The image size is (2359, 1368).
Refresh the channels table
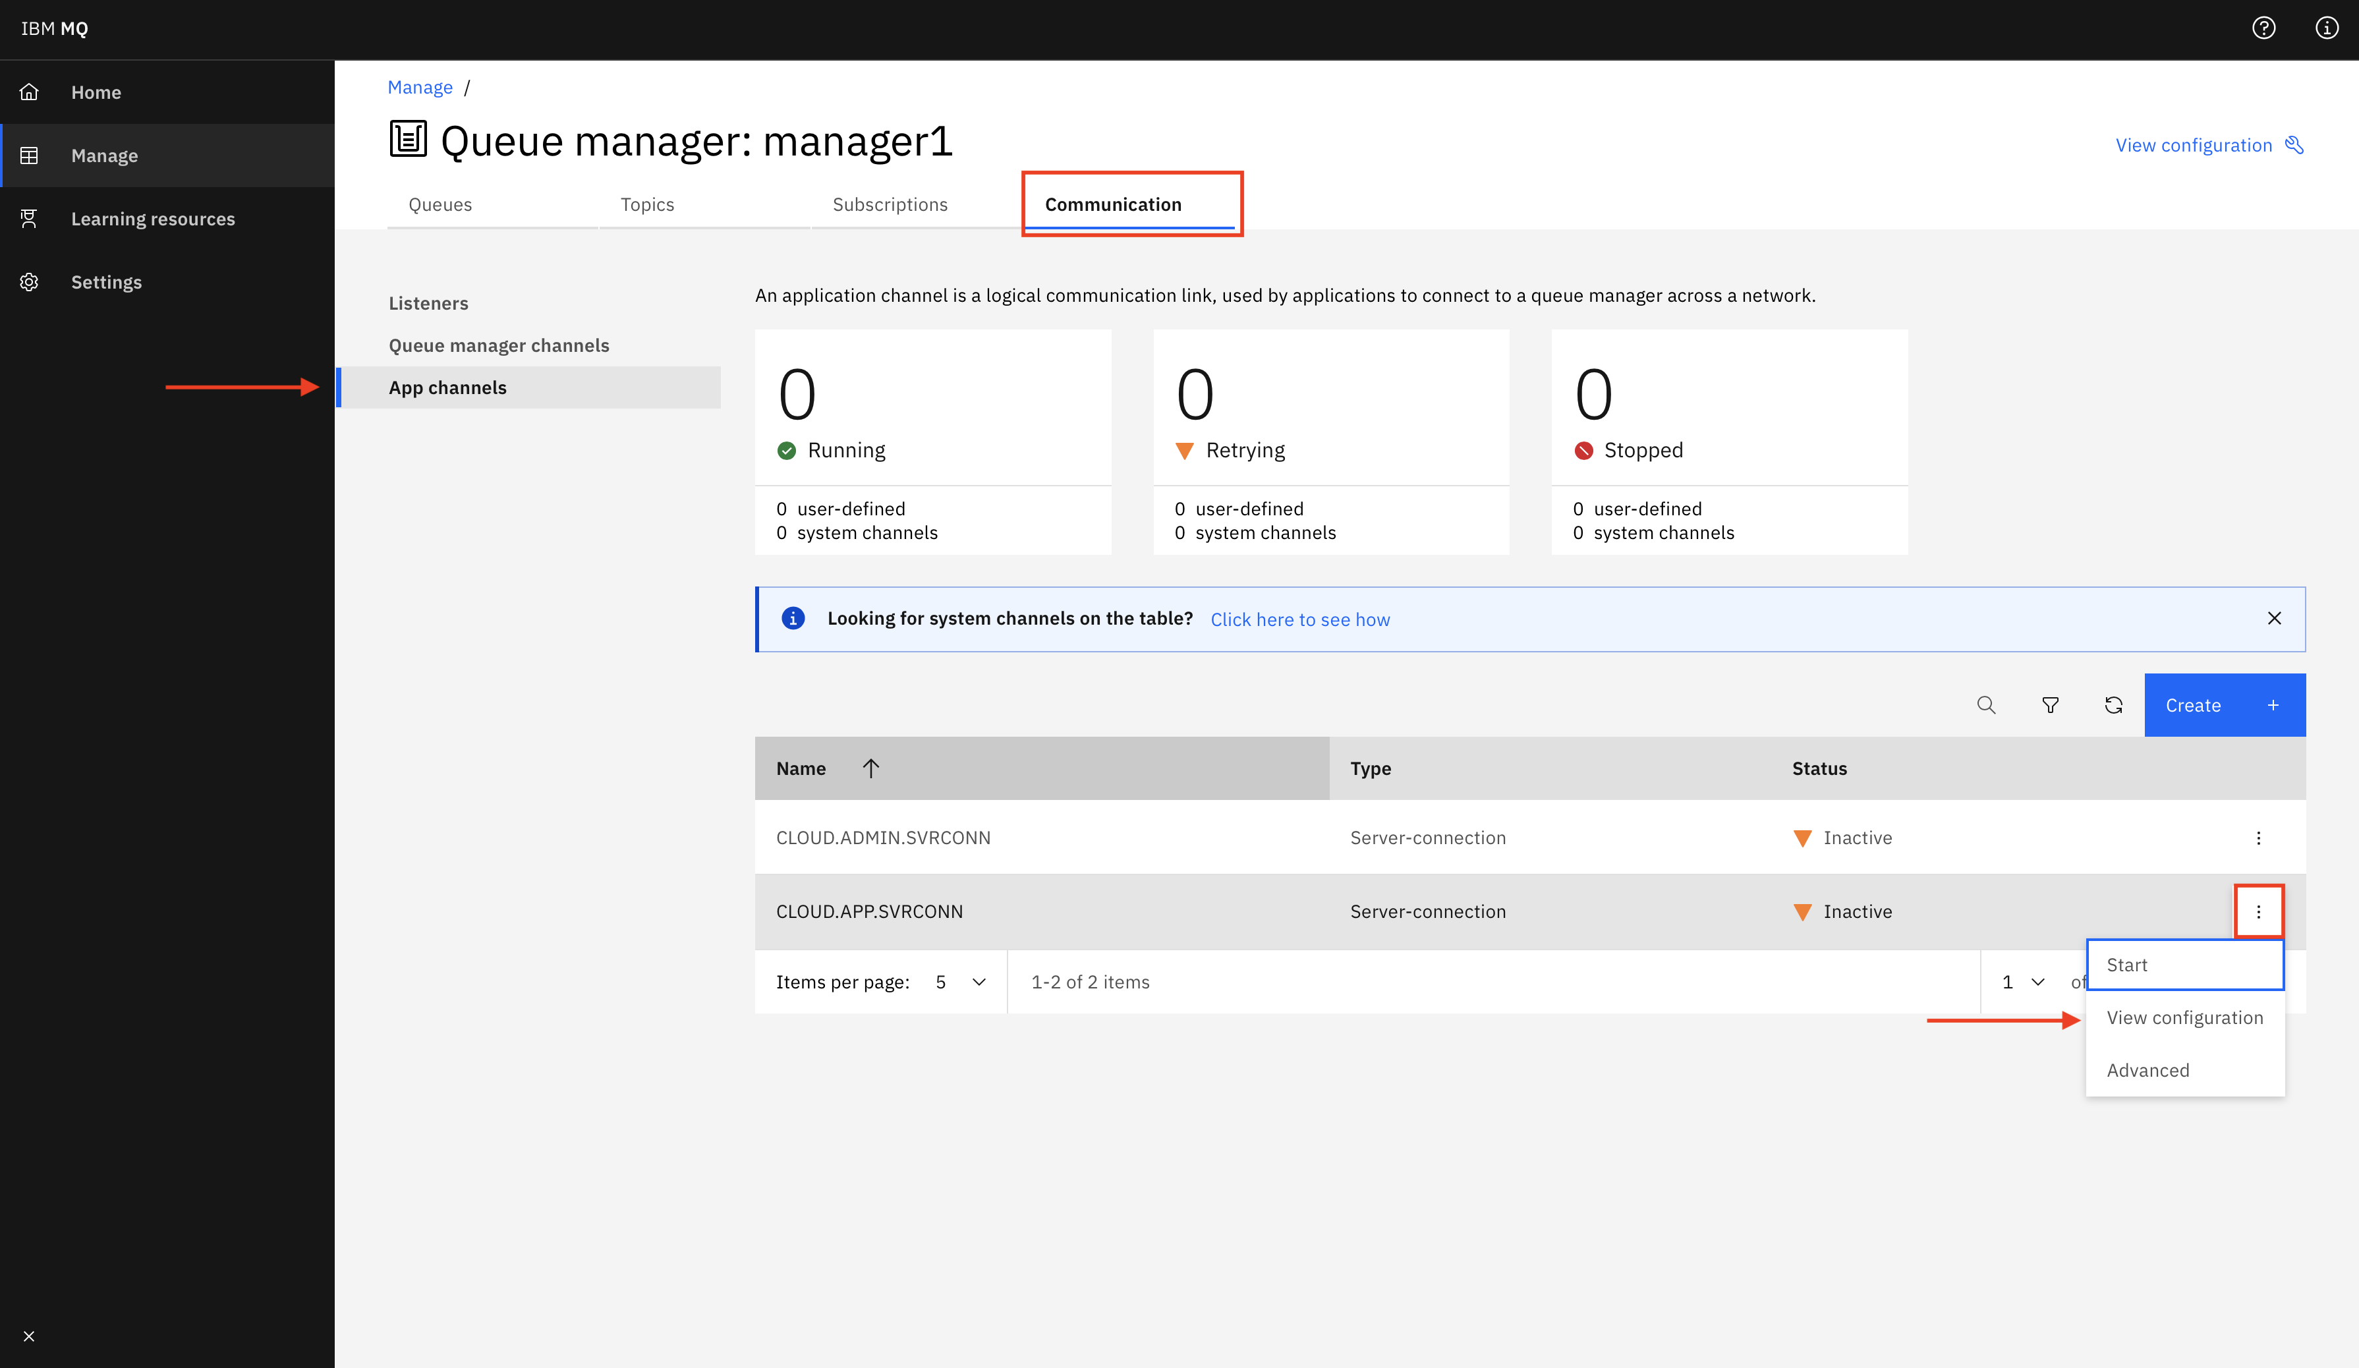point(2113,705)
